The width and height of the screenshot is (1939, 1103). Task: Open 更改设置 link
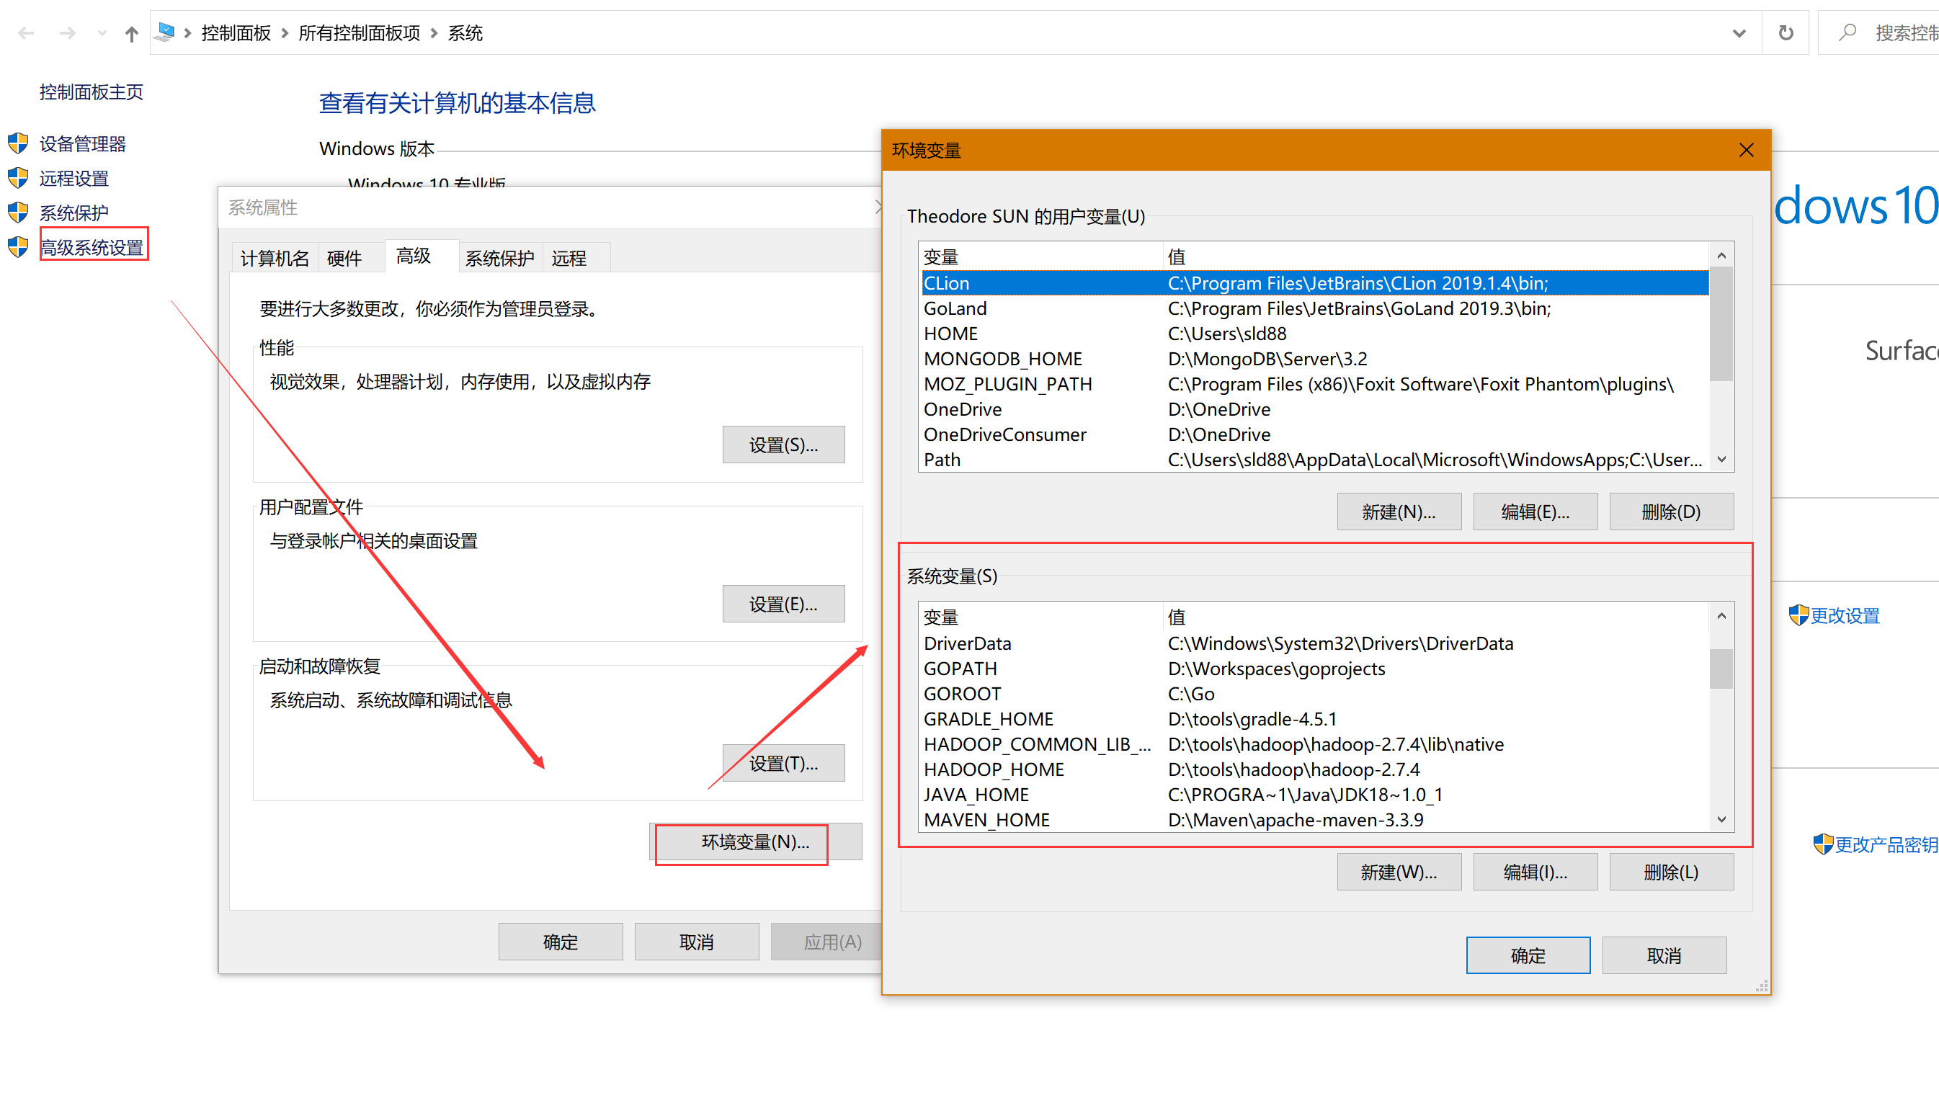(x=1845, y=616)
